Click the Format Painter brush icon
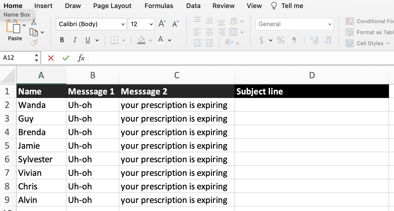The image size is (394, 211). (x=34, y=43)
